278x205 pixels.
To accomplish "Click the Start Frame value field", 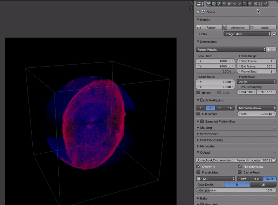I will (257, 61).
